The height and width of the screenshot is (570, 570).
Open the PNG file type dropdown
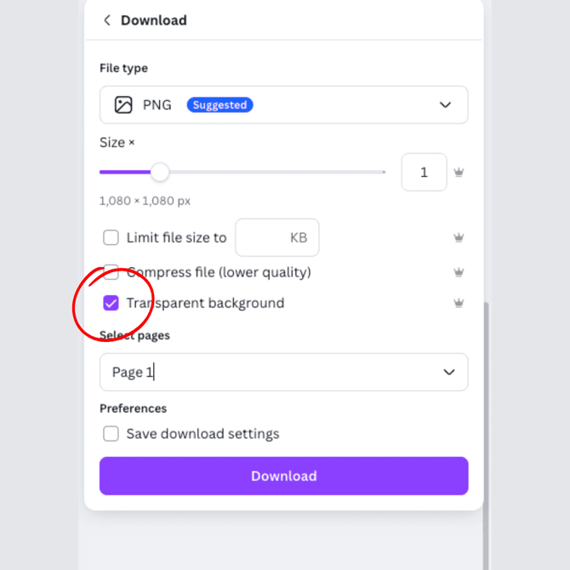445,105
